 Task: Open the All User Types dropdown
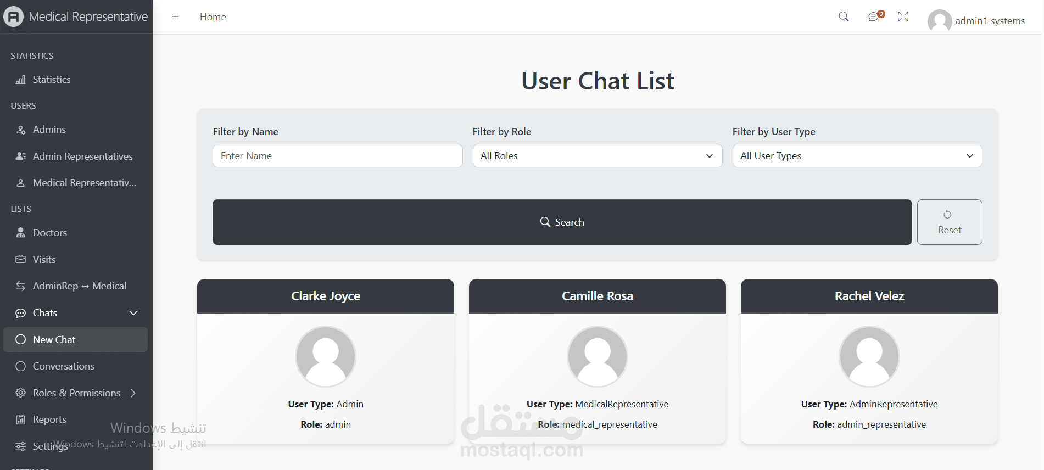click(x=857, y=156)
